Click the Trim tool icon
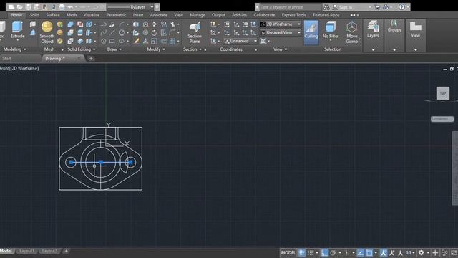The image size is (458, 258). click(173, 24)
